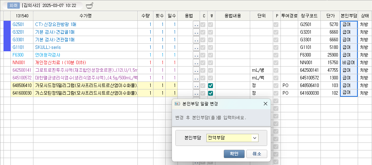Click the 수가명 column header
The height and width of the screenshot is (165, 372).
pos(85,16)
